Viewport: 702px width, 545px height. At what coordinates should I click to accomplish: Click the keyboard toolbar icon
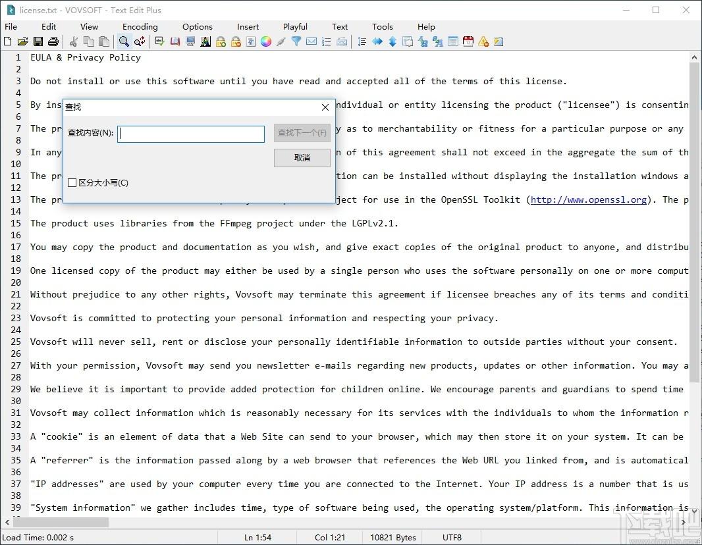342,41
